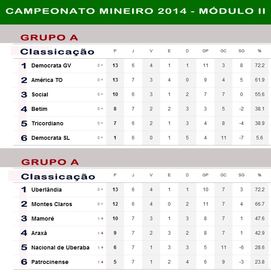
Task: Click the second GRUPO A heading
Action: tap(50, 162)
